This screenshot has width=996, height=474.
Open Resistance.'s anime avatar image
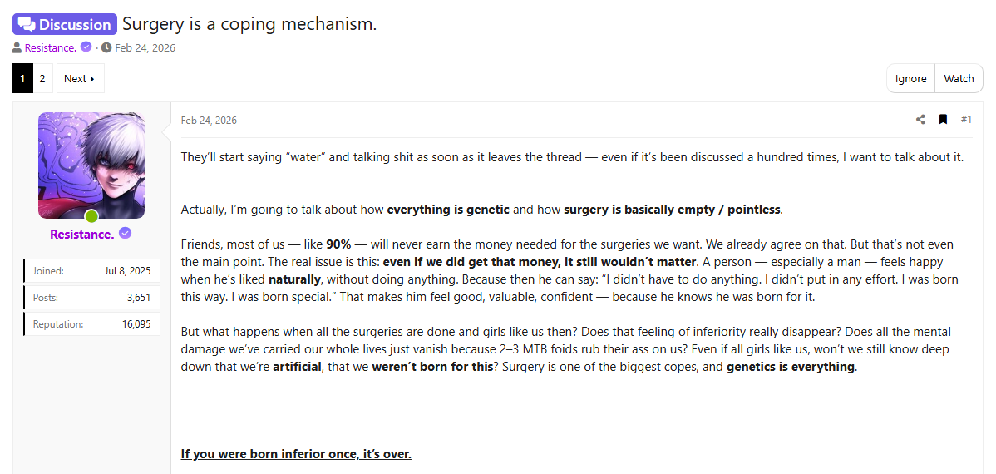click(x=91, y=165)
